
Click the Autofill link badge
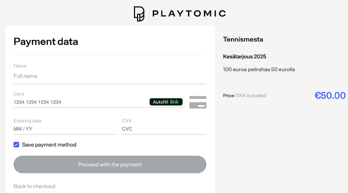[x=166, y=102]
